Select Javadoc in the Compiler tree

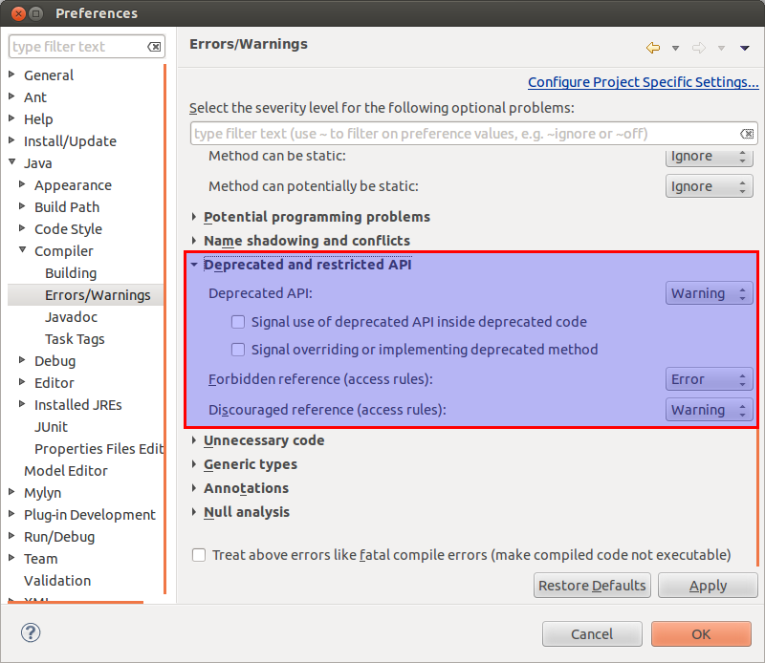(x=71, y=317)
